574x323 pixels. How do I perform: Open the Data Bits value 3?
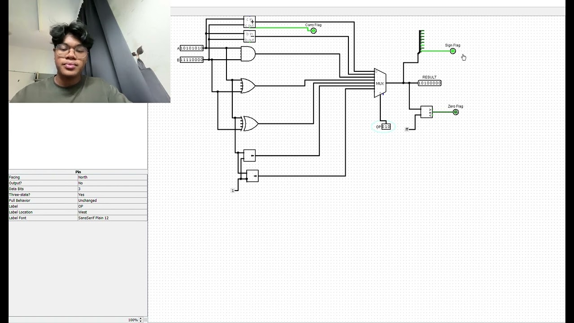[x=112, y=189]
